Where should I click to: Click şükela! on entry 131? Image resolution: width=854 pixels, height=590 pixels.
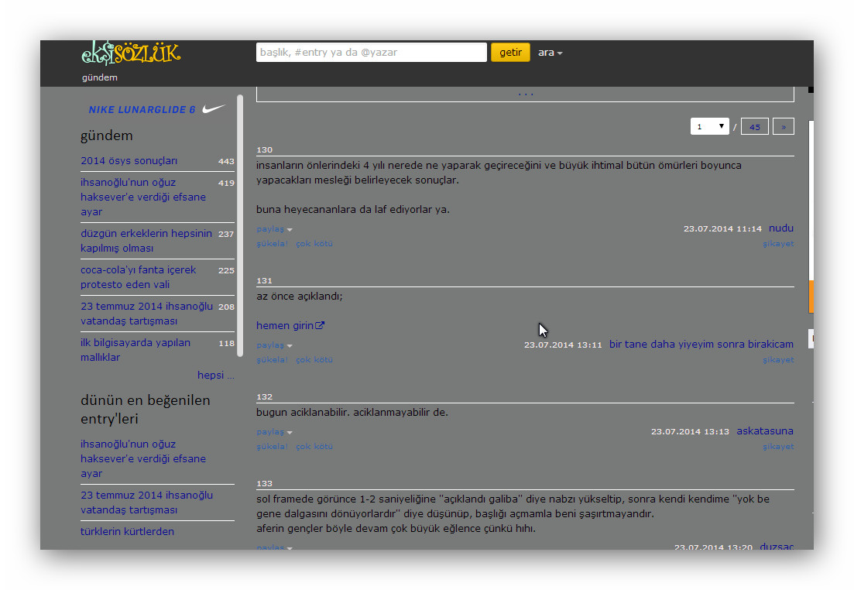tap(272, 360)
